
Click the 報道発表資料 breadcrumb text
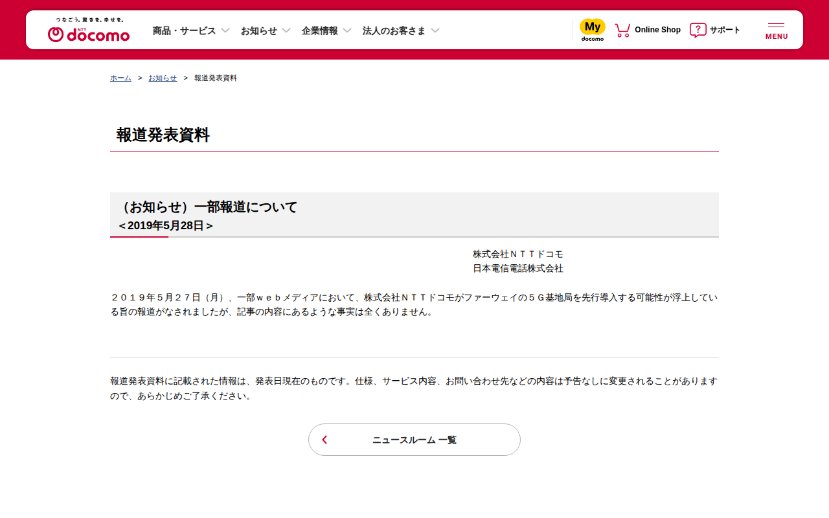216,78
